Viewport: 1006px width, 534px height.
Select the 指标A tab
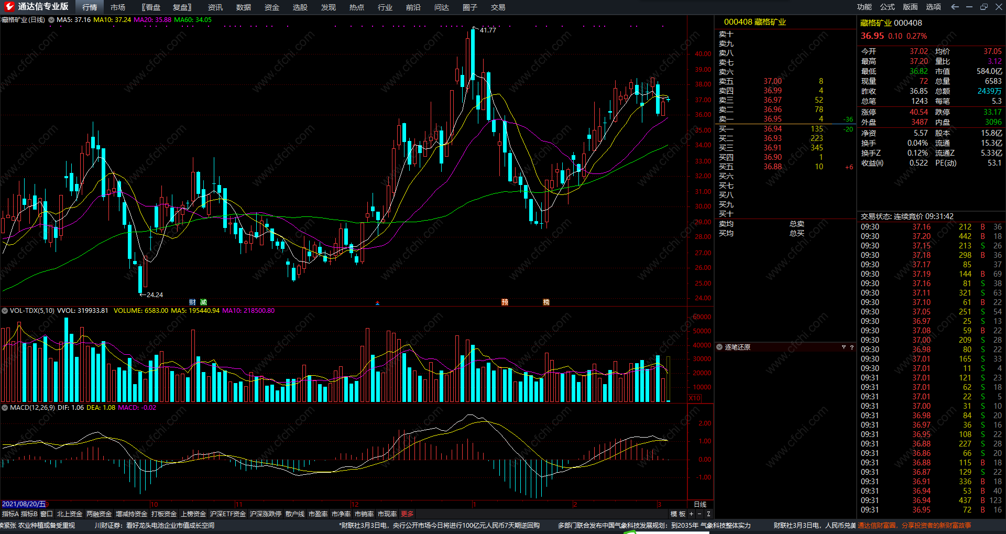click(10, 514)
